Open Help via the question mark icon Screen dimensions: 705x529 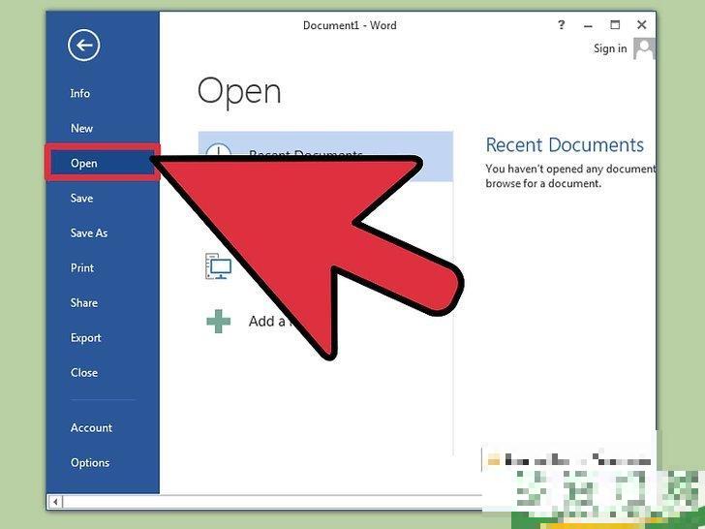point(562,25)
